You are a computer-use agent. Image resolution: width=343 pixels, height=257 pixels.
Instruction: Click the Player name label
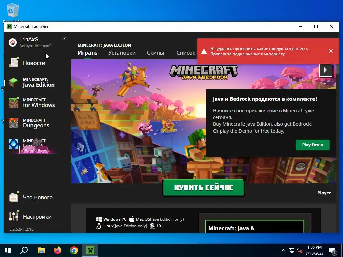pos(324,193)
